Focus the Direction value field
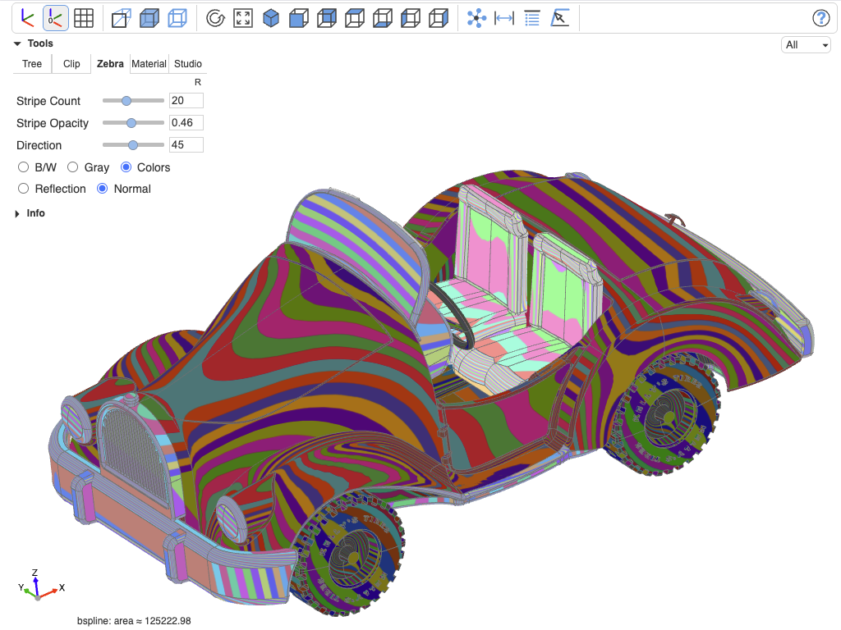 [x=186, y=144]
